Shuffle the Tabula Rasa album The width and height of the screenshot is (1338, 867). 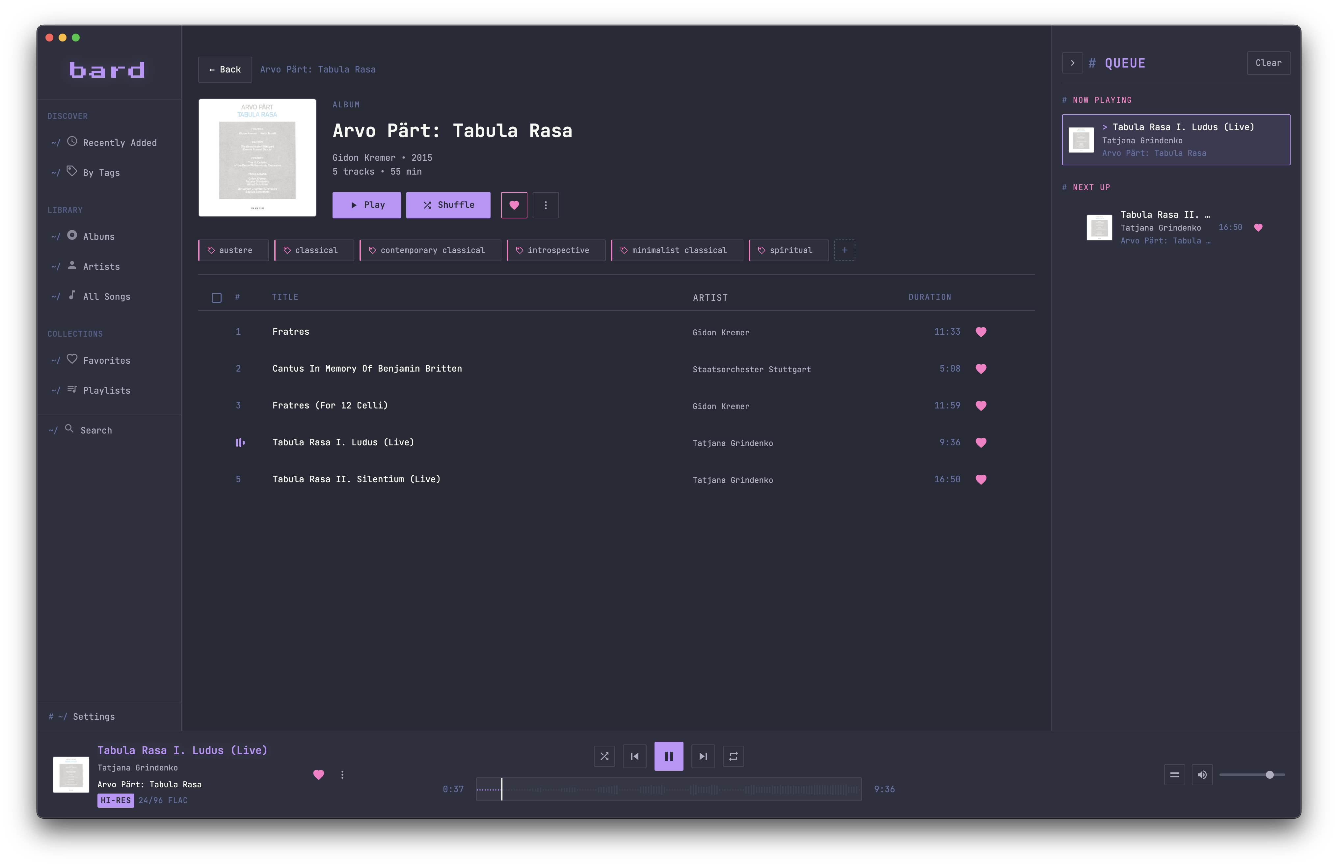click(x=448, y=205)
